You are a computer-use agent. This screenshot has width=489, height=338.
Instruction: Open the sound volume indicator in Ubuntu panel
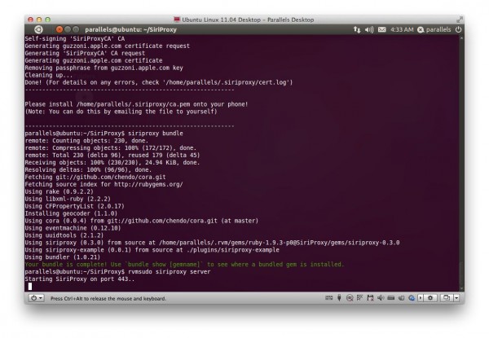(x=369, y=29)
